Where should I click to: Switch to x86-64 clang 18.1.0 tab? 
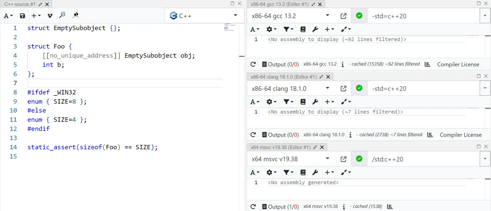coord(284,77)
